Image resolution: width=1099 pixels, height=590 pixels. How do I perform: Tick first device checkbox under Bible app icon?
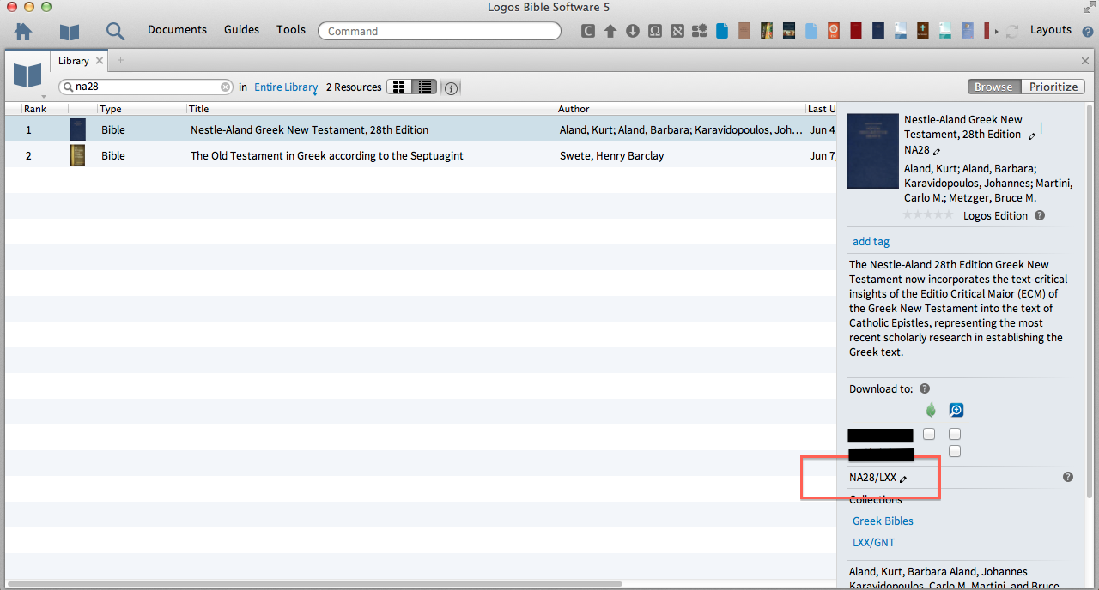955,434
